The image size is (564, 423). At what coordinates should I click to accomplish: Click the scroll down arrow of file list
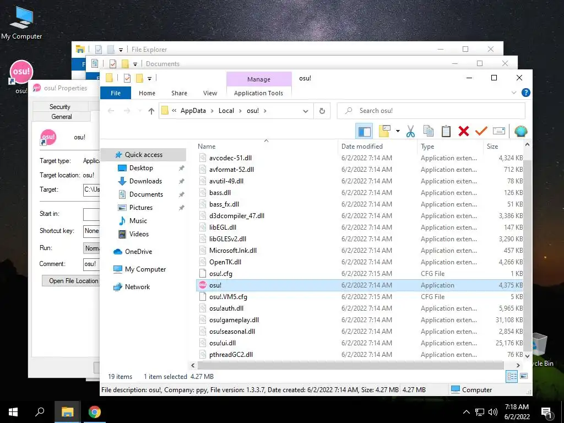(x=527, y=356)
